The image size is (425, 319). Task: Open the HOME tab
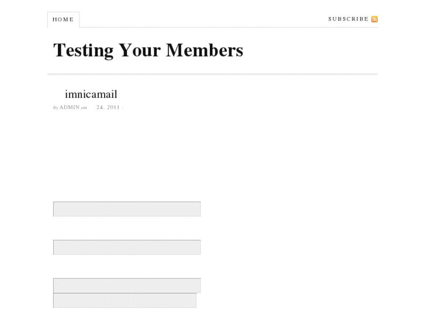tap(63, 19)
